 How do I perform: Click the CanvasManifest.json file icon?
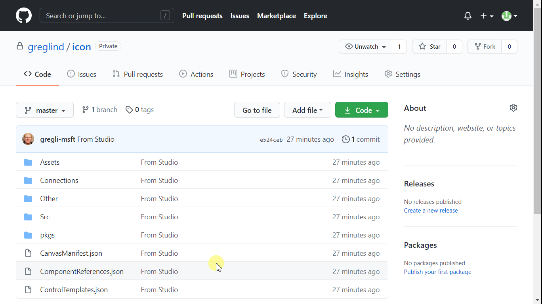(x=28, y=253)
